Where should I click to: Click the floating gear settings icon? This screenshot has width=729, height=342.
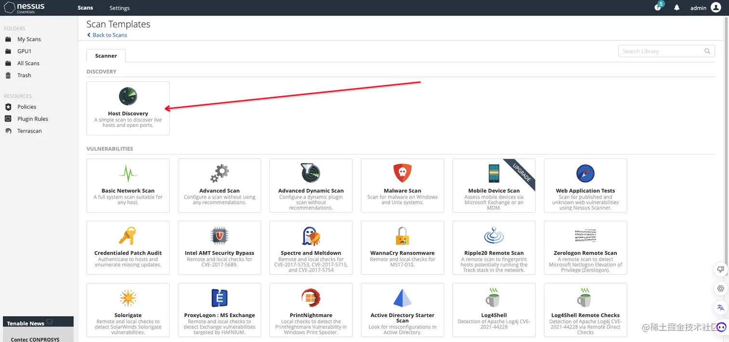pyautogui.click(x=721, y=288)
